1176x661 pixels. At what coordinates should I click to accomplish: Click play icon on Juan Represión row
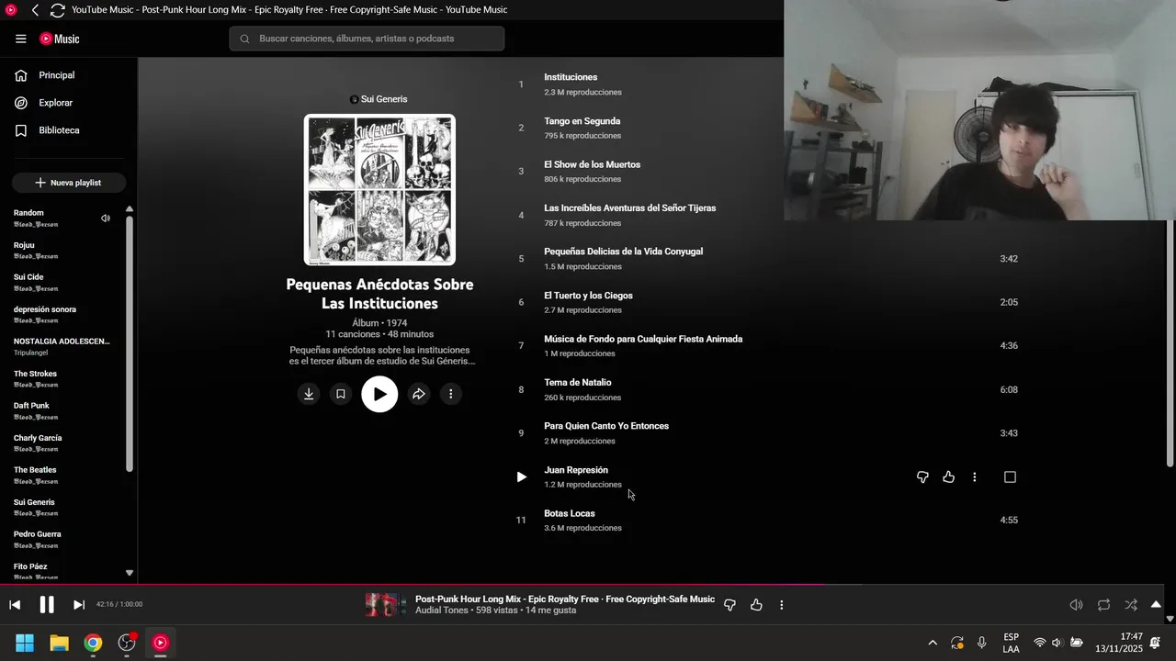pos(521,477)
